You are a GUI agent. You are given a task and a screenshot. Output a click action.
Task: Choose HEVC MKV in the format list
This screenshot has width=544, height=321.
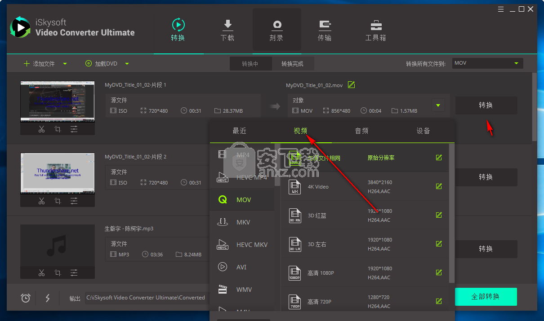click(x=242, y=245)
